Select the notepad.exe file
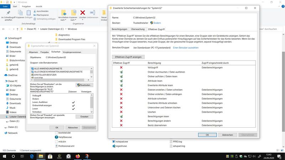This screenshot has width=285, height=160. point(121,142)
